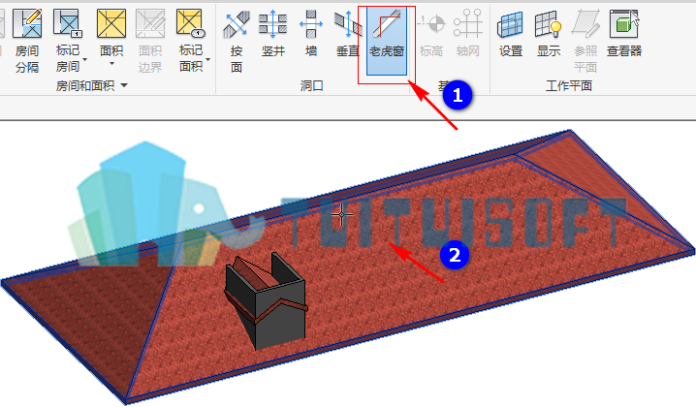Click the 工作平面 panel label
This screenshot has width=696, height=407.
[569, 85]
